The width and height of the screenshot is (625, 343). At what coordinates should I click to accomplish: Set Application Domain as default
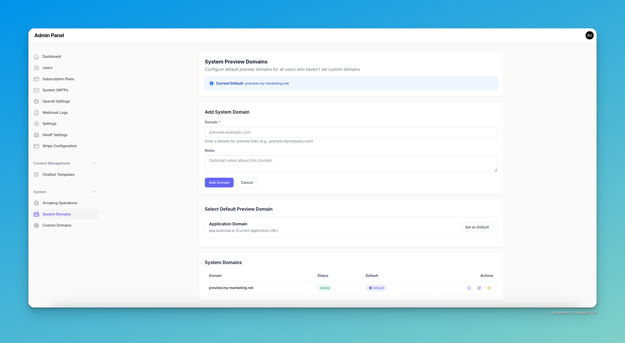(x=477, y=227)
